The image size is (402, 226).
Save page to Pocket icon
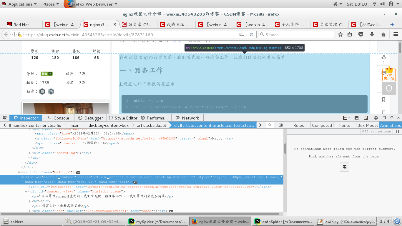361,34
